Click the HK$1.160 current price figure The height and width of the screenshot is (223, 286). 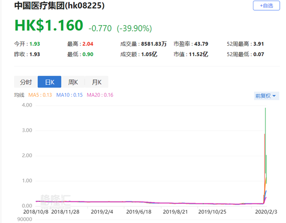pyautogui.click(x=49, y=25)
